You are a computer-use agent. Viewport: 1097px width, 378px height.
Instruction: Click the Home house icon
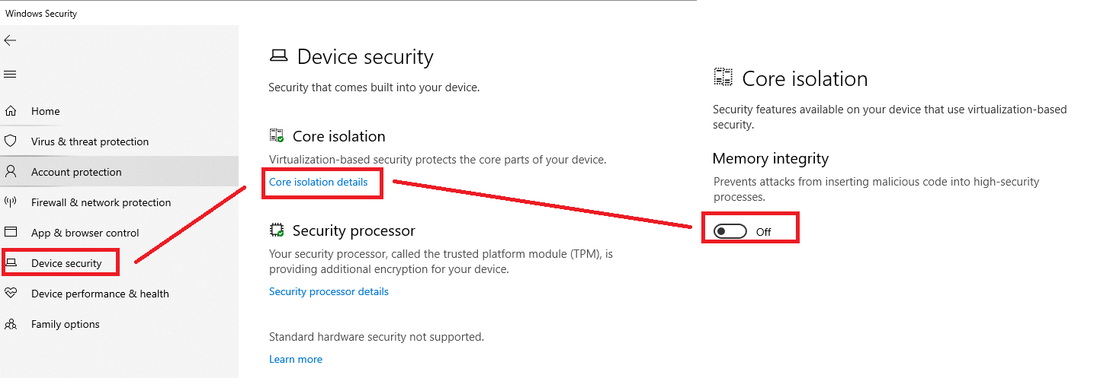(x=11, y=111)
